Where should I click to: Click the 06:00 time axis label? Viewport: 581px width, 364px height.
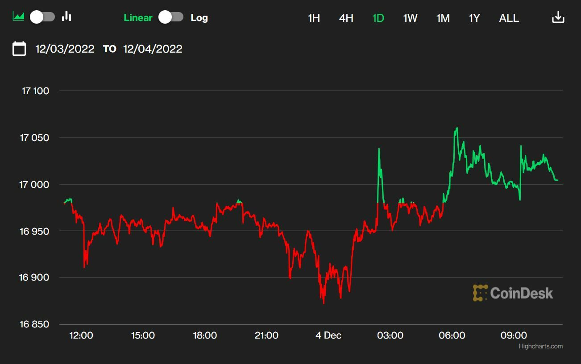coord(452,335)
